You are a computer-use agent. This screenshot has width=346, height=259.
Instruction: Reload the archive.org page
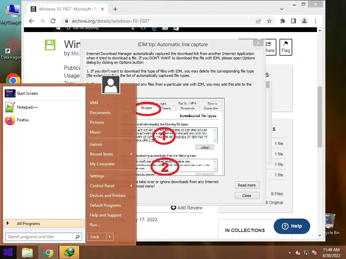pyautogui.click(x=53, y=21)
